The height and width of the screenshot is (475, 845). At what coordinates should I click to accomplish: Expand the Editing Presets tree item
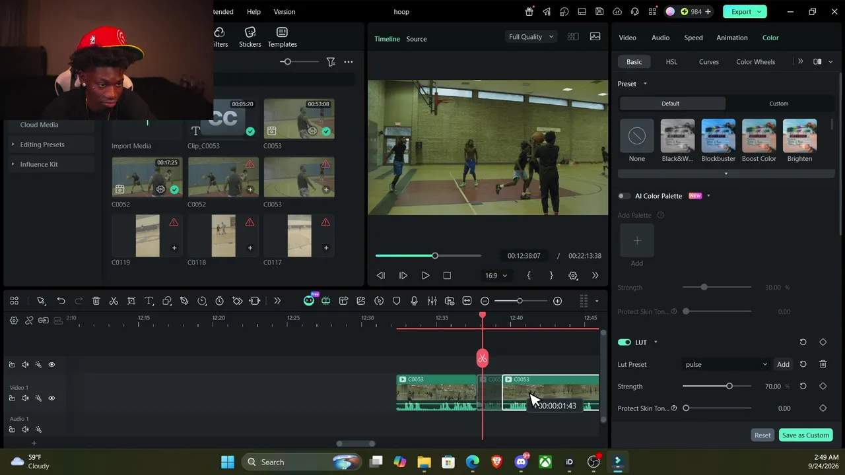click(x=42, y=144)
